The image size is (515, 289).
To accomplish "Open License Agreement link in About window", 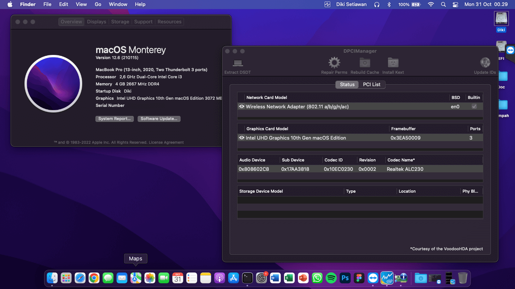I will click(166, 143).
